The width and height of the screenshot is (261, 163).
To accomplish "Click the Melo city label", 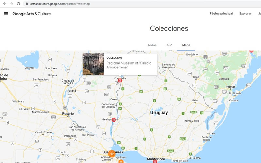I will coord(195,100).
